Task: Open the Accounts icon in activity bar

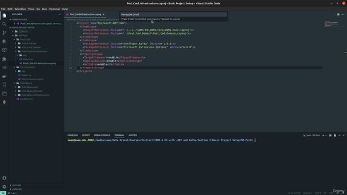Action: (4, 178)
